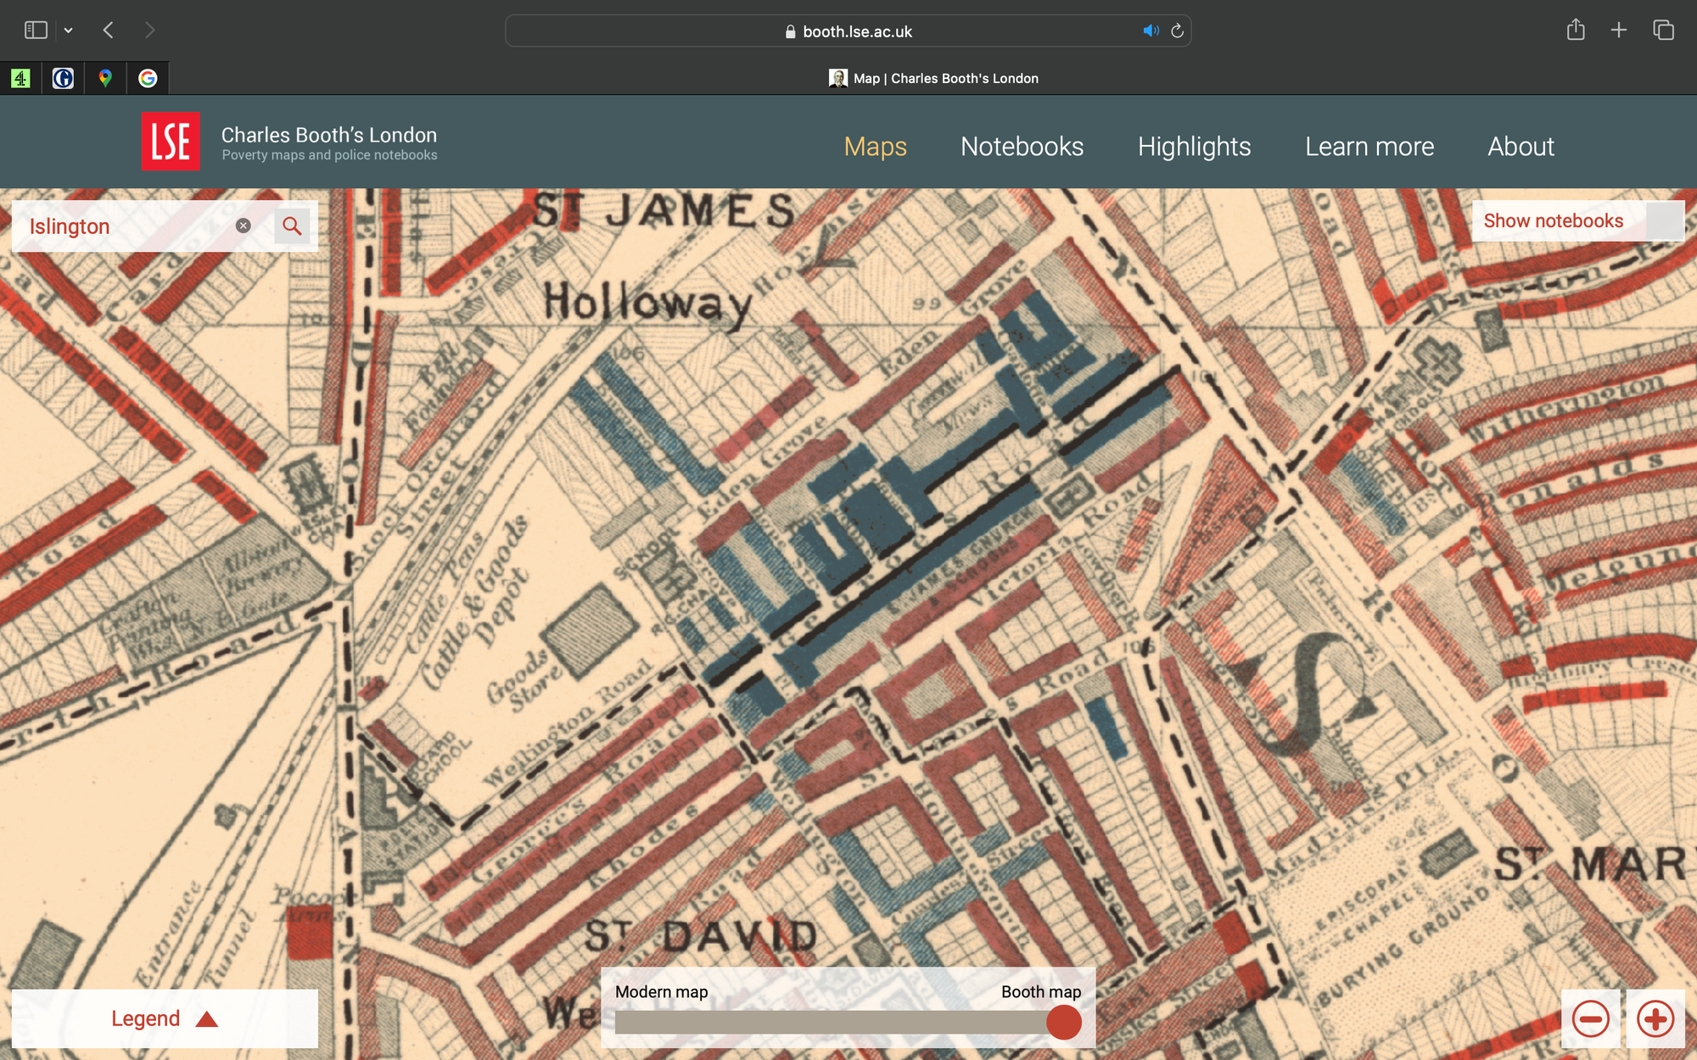Go back to the previous page
Screen dimensions: 1697x1060
[x=109, y=31]
